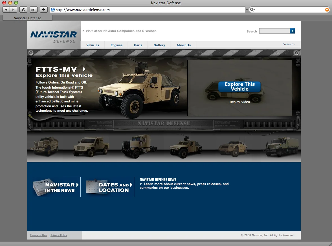Click the globe site icon in address bar
This screenshot has height=246, width=332.
53,10
